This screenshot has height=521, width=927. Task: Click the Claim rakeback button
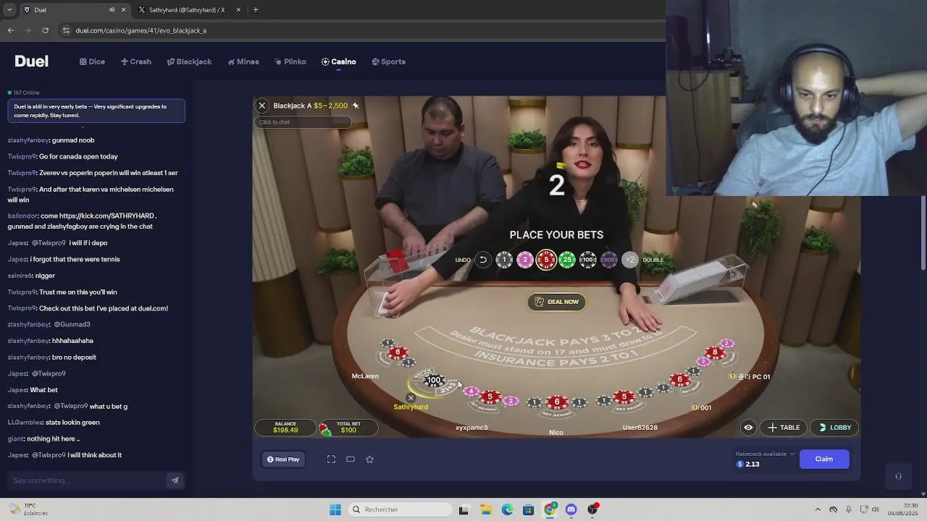point(824,459)
